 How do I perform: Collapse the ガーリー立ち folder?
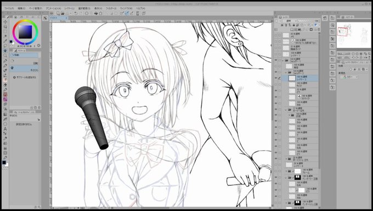(286, 110)
